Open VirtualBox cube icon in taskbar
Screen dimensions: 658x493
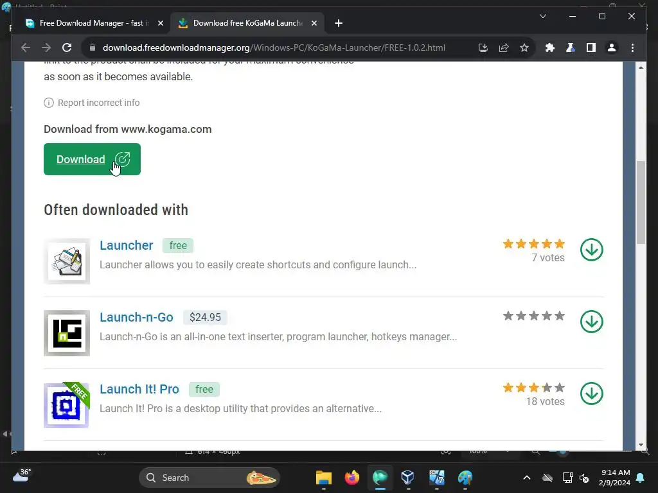click(408, 478)
